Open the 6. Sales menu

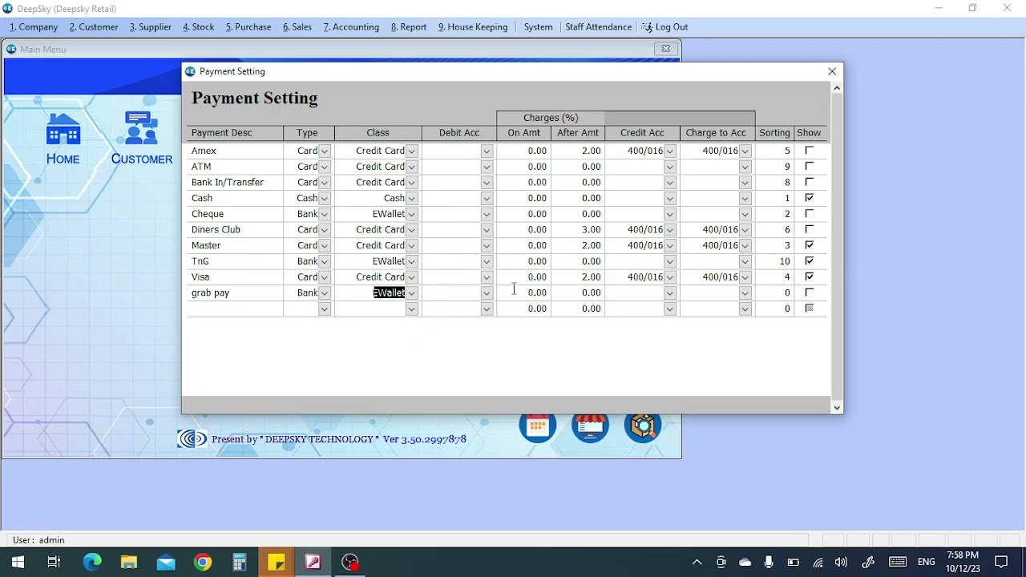click(297, 27)
